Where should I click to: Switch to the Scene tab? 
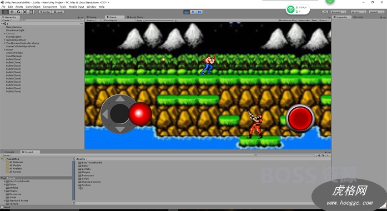point(91,17)
